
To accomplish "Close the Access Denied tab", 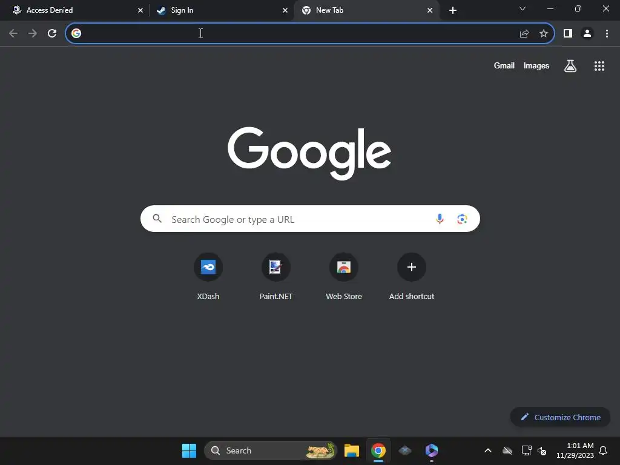I will pyautogui.click(x=140, y=11).
